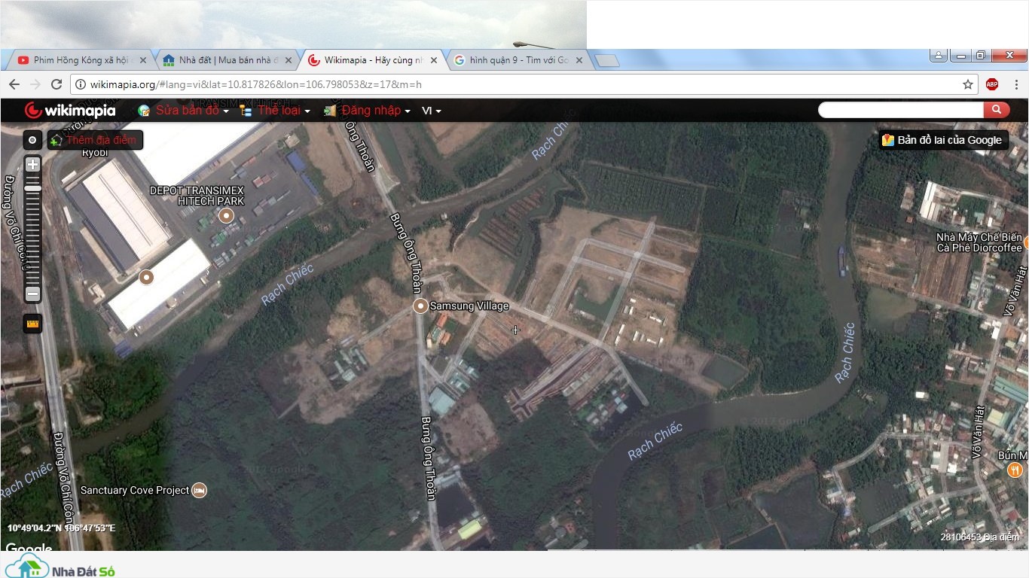The width and height of the screenshot is (1029, 578).
Task: Click the Samsung Village label text
Action: coord(469,306)
